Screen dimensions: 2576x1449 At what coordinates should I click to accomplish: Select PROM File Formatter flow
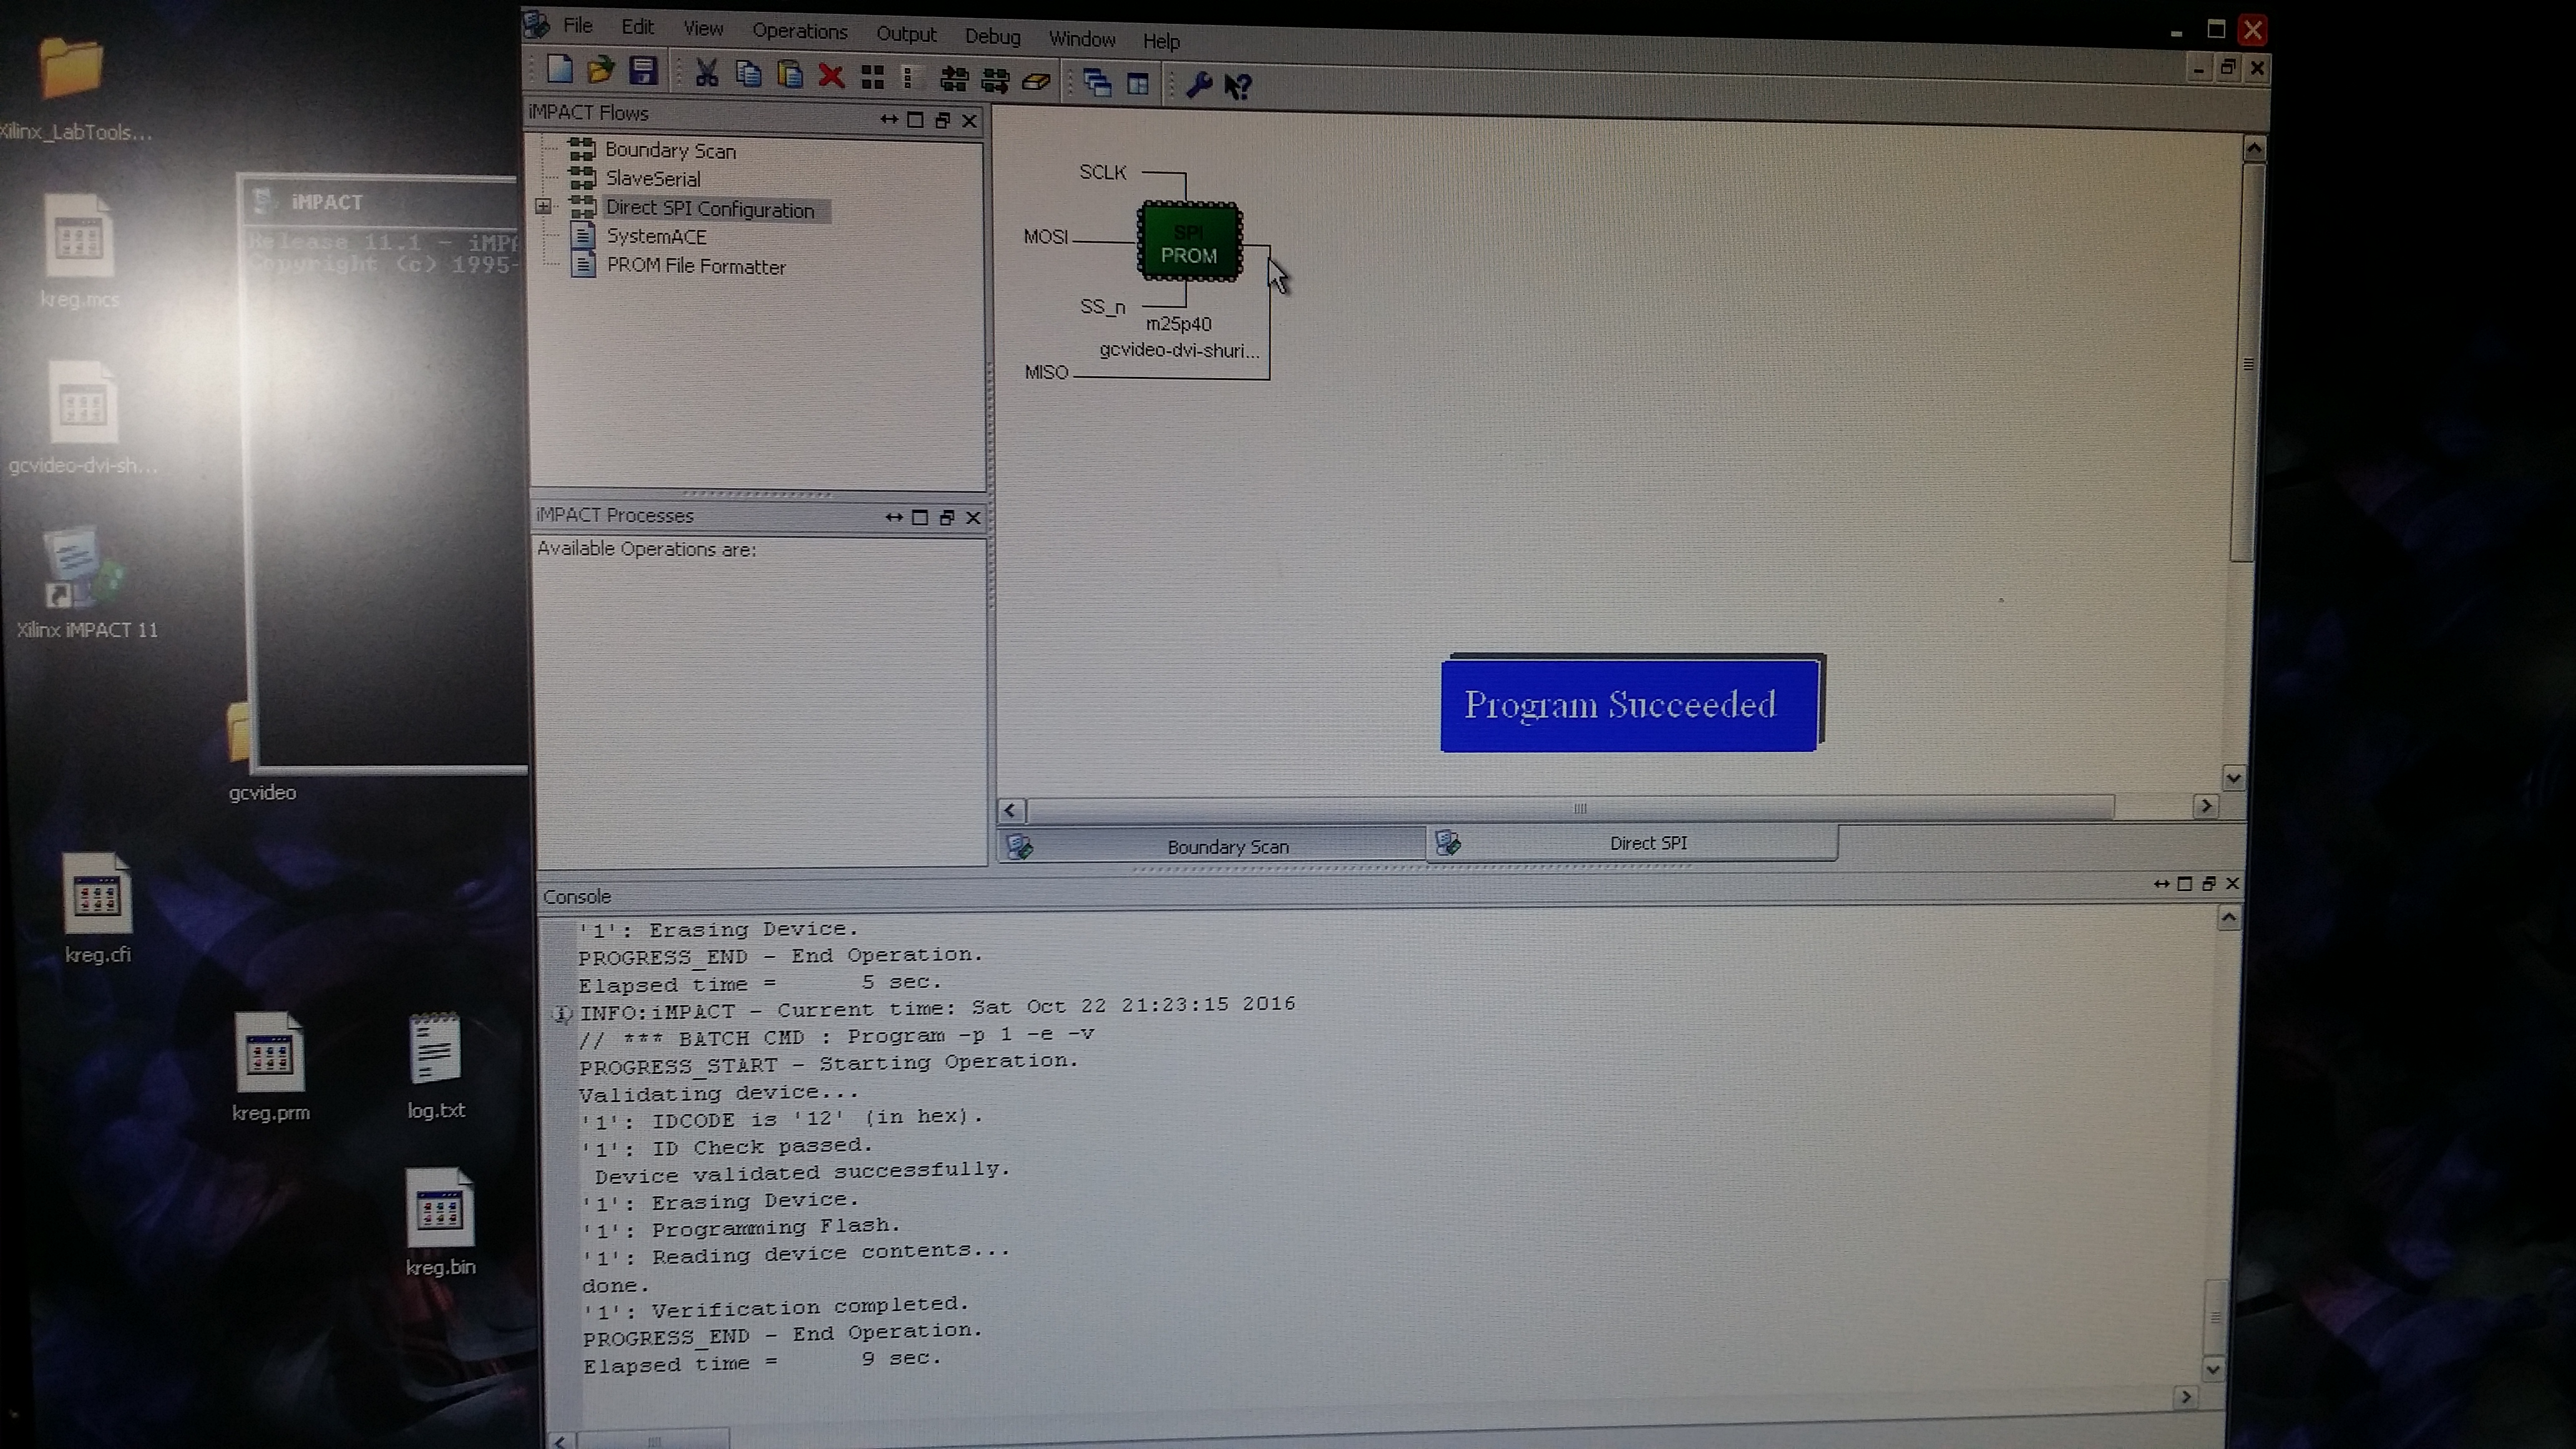click(x=696, y=267)
